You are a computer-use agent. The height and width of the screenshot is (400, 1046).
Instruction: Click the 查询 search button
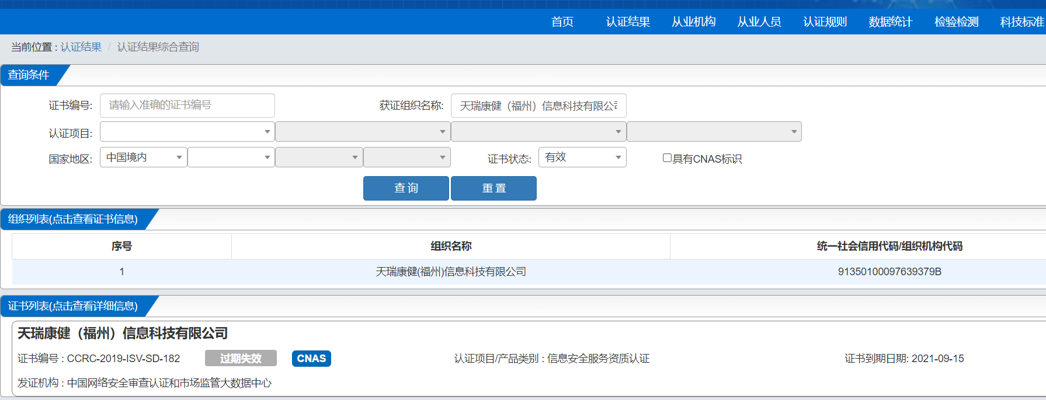(x=406, y=188)
